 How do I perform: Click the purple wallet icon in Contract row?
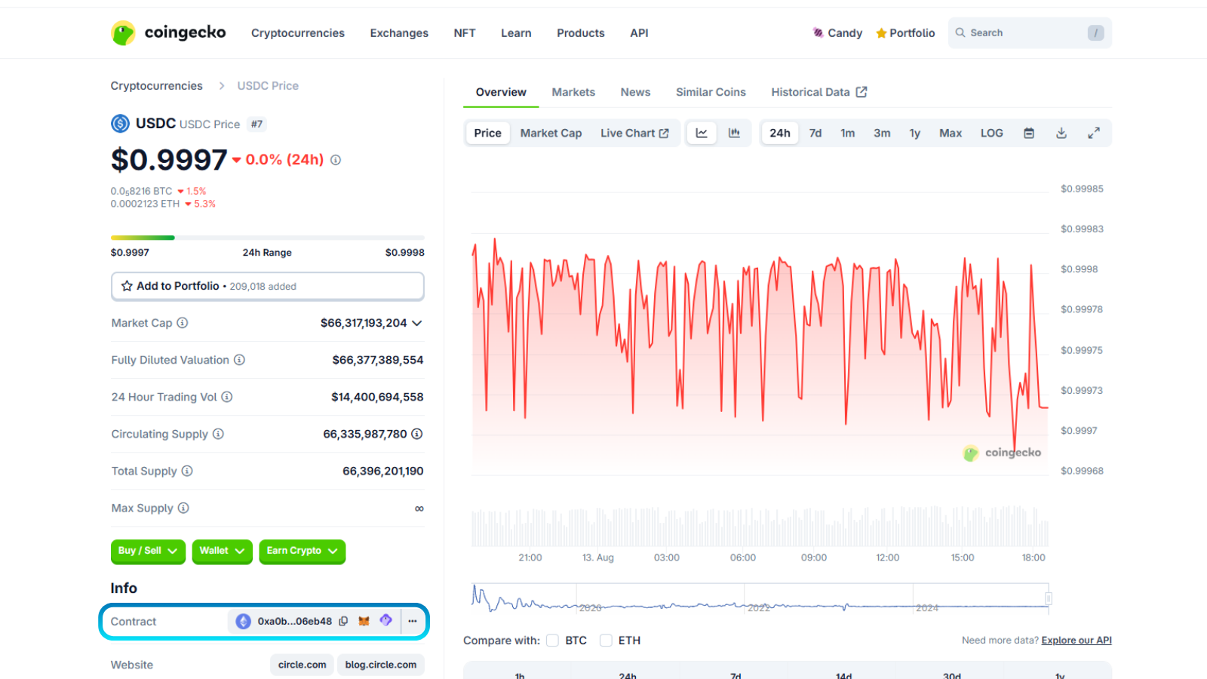coord(385,620)
